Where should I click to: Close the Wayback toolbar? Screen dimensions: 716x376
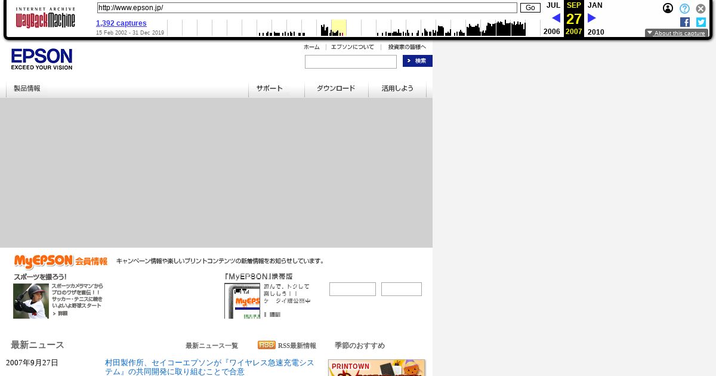pos(701,8)
